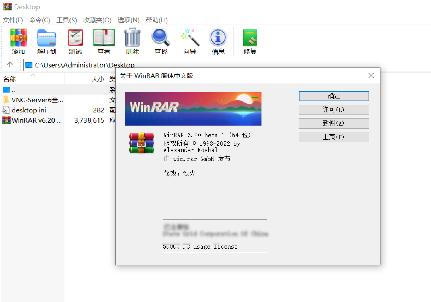Click the size value '3,738,615'
The width and height of the screenshot is (431, 302).
coord(89,120)
